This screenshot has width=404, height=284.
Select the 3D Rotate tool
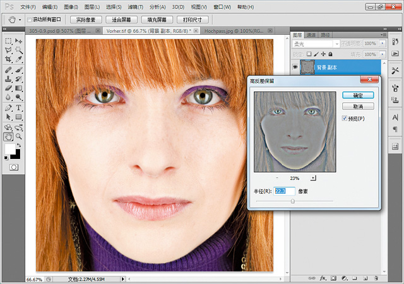[x=8, y=127]
